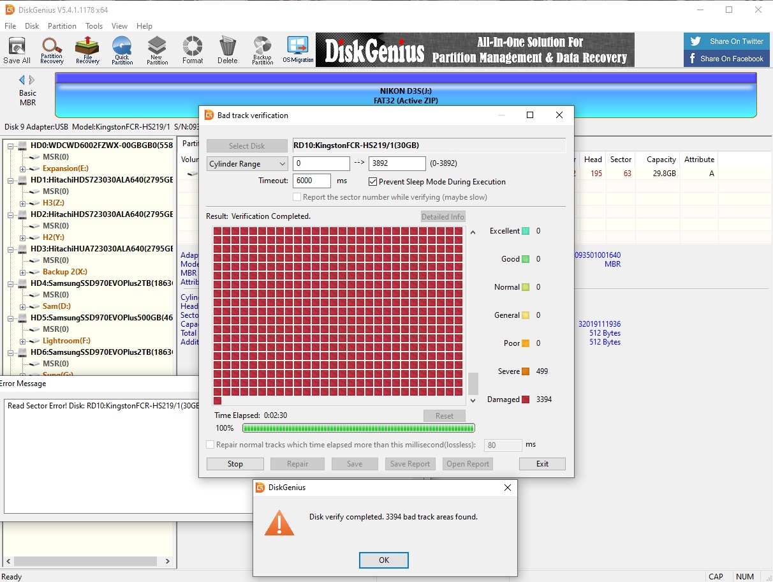This screenshot has height=582, width=773.
Task: Open the Partition menu
Action: coord(62,26)
